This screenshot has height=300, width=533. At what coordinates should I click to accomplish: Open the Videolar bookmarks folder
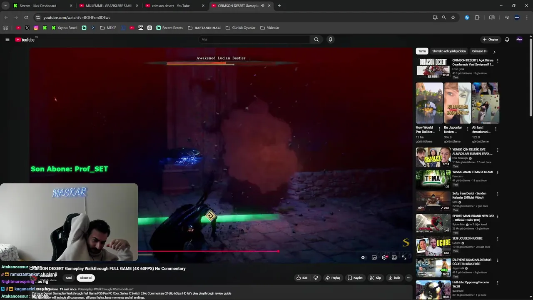(x=270, y=28)
